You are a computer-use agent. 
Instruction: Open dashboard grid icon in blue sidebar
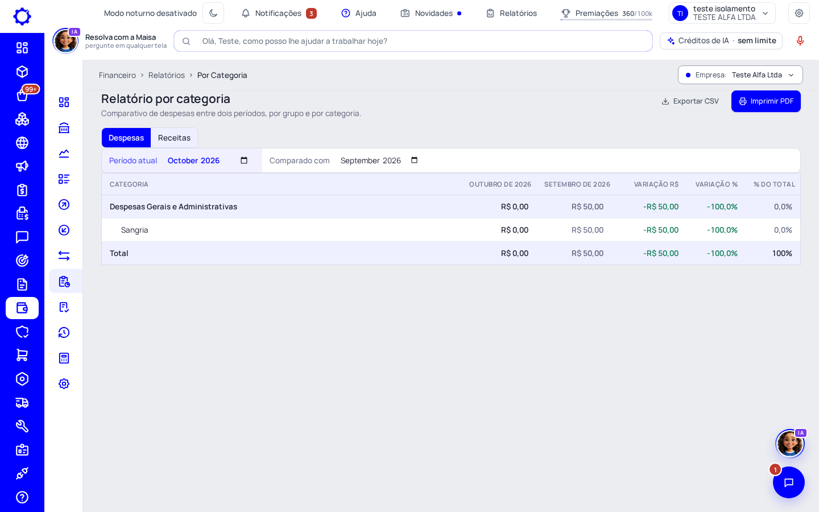click(22, 48)
